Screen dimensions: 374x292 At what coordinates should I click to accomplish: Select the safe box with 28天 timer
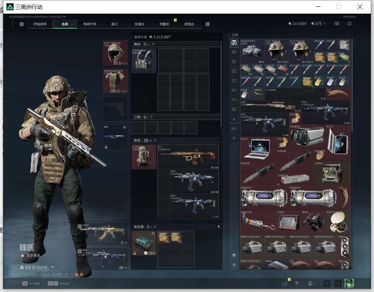(144, 243)
